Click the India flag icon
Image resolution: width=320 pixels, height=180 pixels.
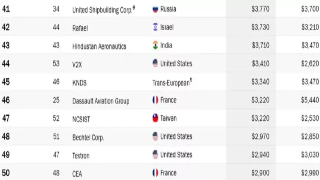tap(155, 45)
